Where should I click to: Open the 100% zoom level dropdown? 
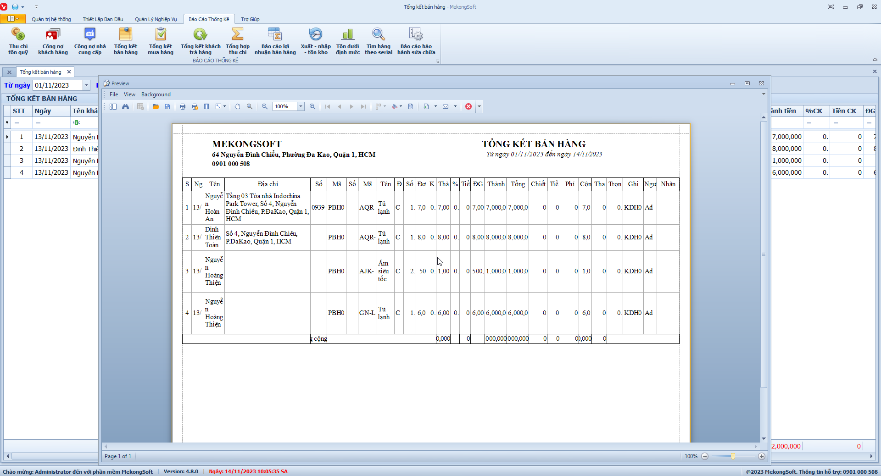(x=301, y=106)
